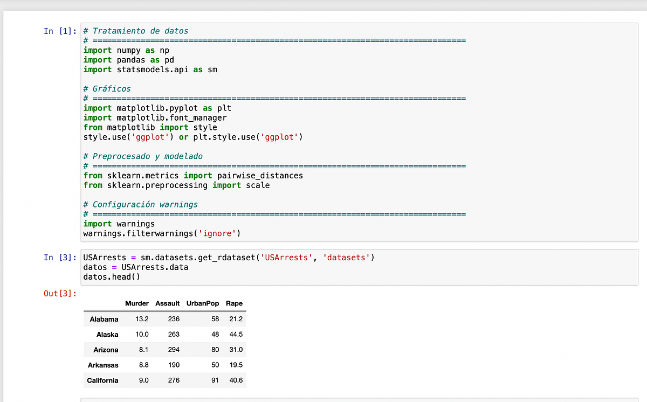Click Arizona's Assault value 294
This screenshot has height=402, width=647.
click(174, 350)
